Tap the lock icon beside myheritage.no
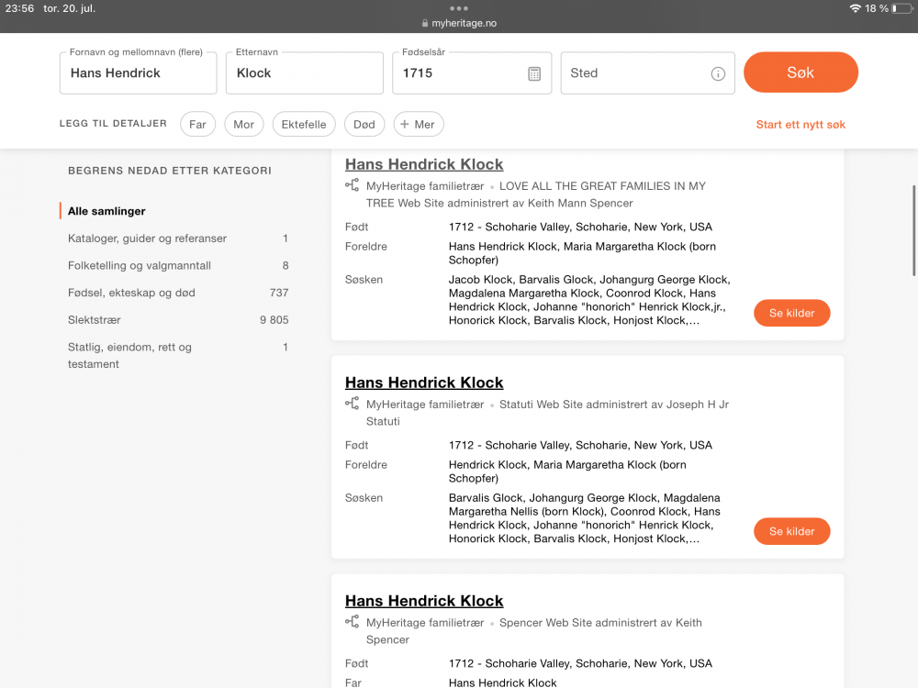Viewport: 918px width, 688px height. tap(425, 23)
